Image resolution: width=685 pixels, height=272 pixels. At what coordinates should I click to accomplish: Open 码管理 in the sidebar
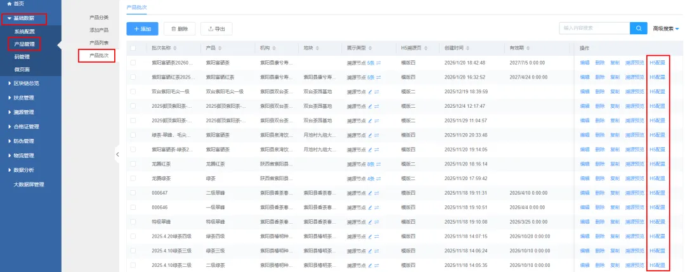pos(22,57)
